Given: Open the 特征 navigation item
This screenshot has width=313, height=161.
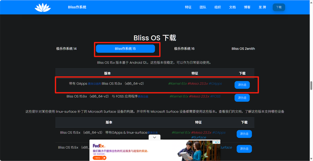Looking at the screenshot, I should point(188,7).
